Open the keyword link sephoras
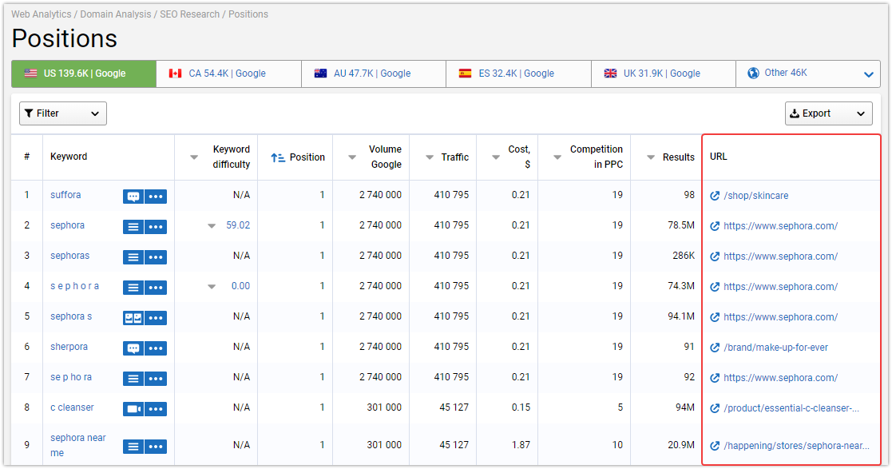 [x=70, y=256]
